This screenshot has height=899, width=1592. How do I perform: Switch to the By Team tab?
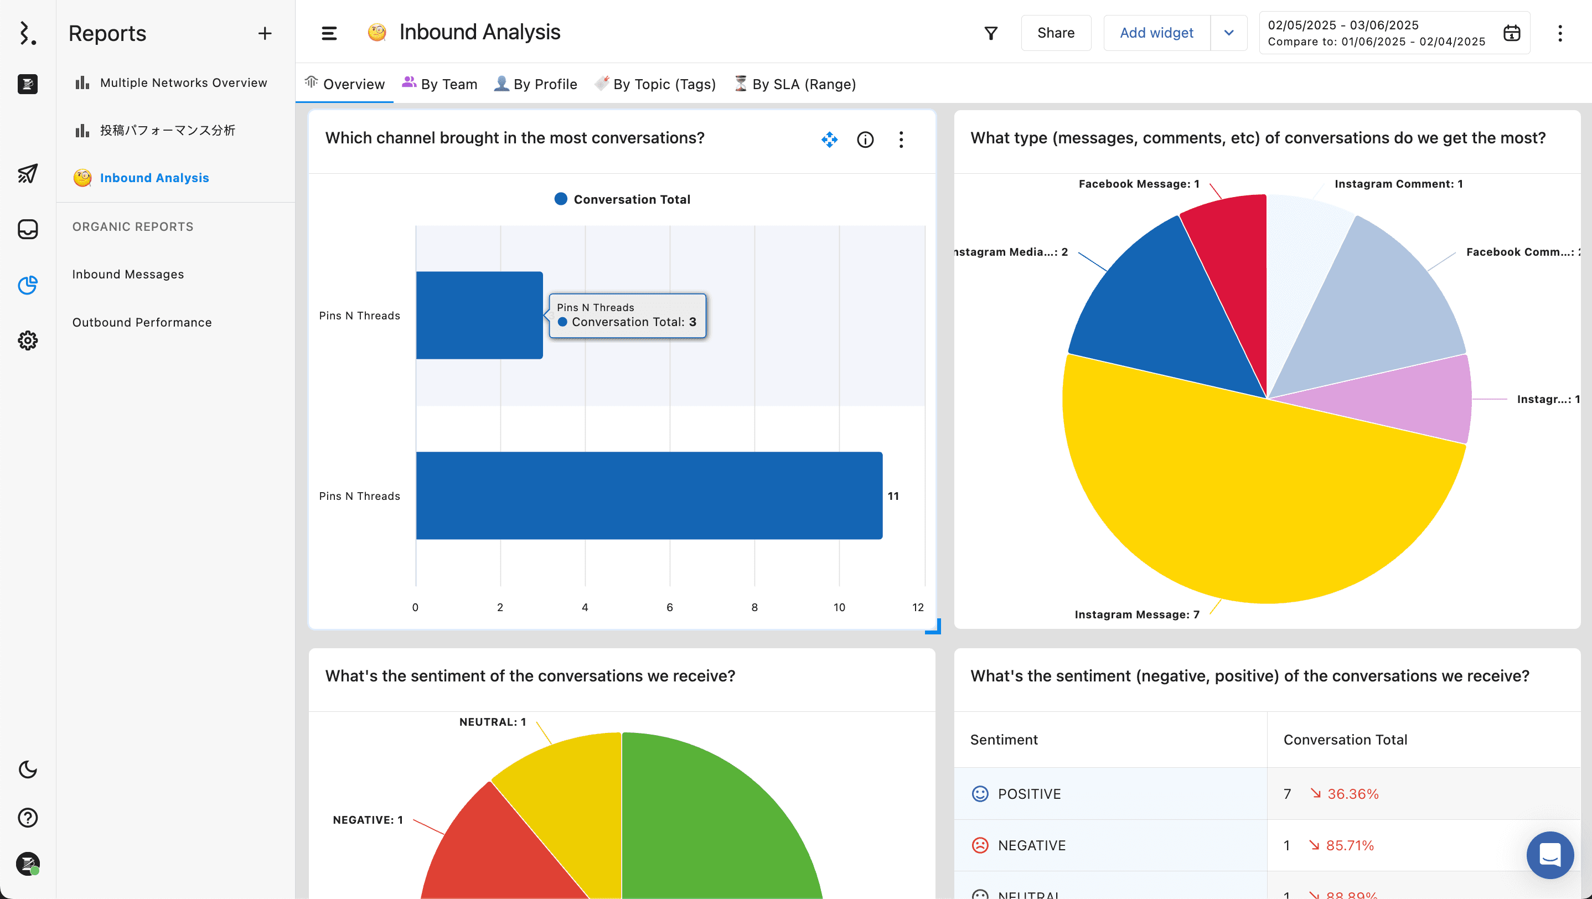point(440,84)
